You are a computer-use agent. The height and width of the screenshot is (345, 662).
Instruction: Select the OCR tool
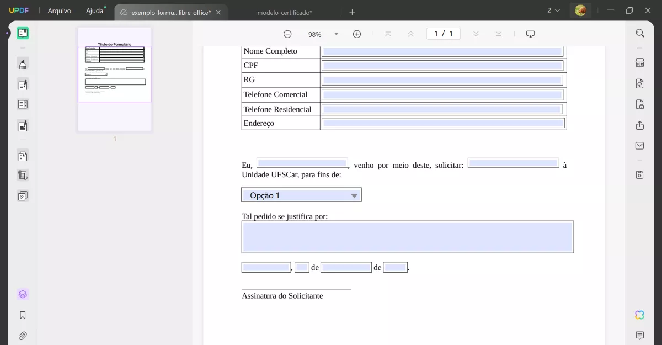point(639,62)
